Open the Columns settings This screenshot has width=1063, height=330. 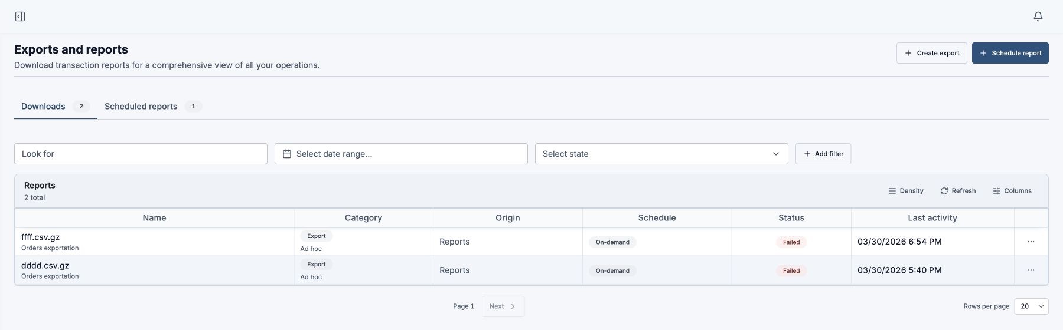click(1012, 191)
